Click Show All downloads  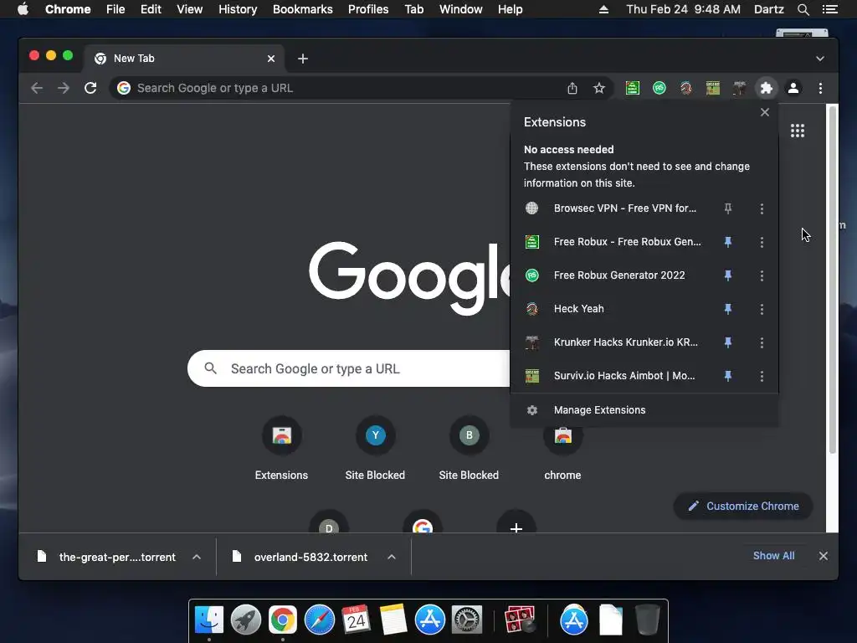click(773, 556)
